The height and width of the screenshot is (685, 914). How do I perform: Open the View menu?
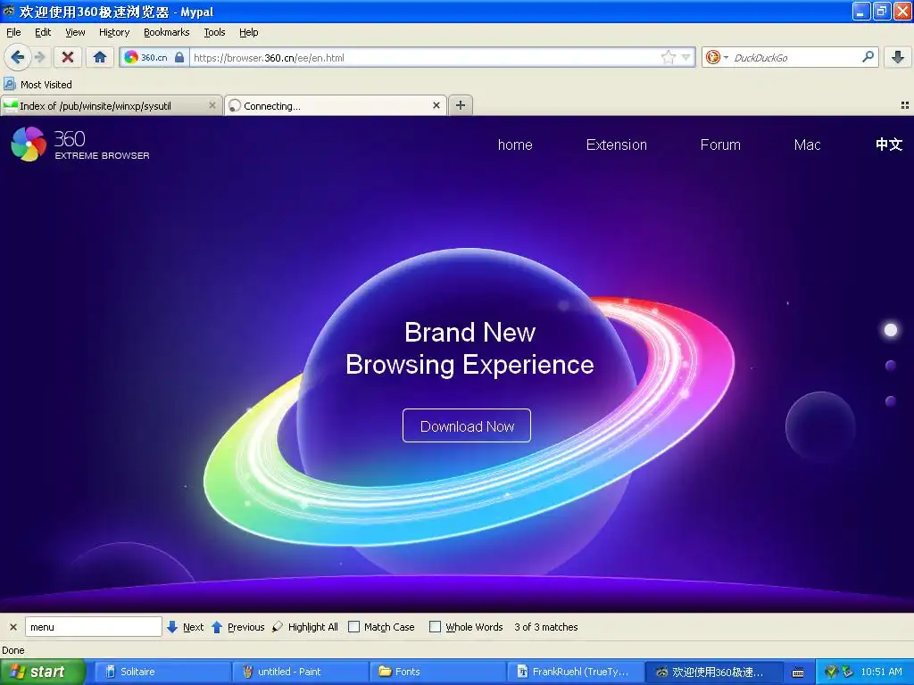point(75,32)
